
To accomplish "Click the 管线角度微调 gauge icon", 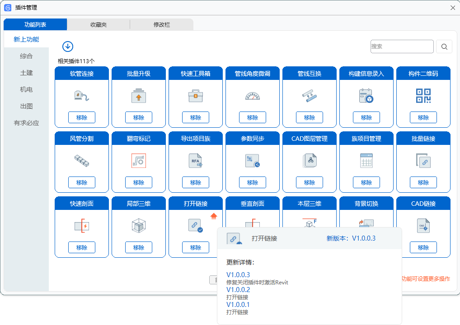I will [252, 95].
